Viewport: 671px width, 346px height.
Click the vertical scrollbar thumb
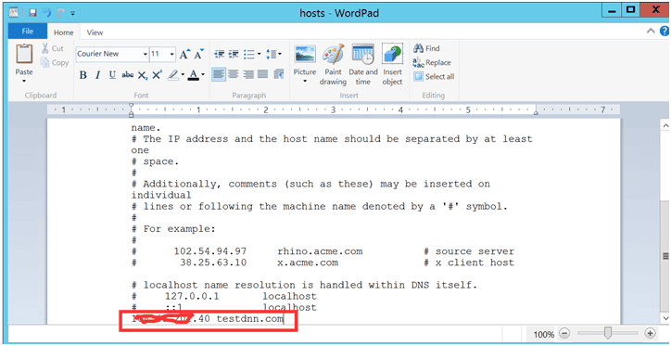click(665, 256)
